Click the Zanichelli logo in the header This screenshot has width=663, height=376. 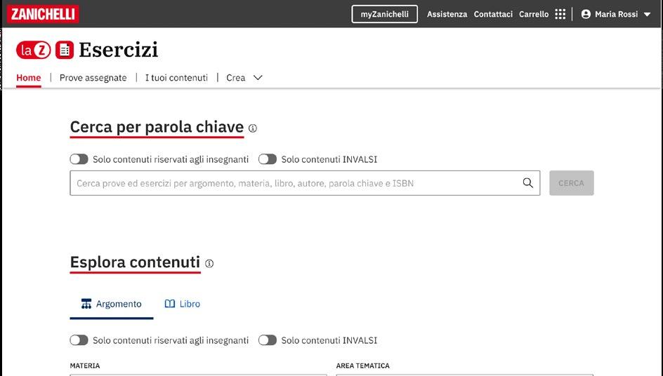(x=44, y=13)
